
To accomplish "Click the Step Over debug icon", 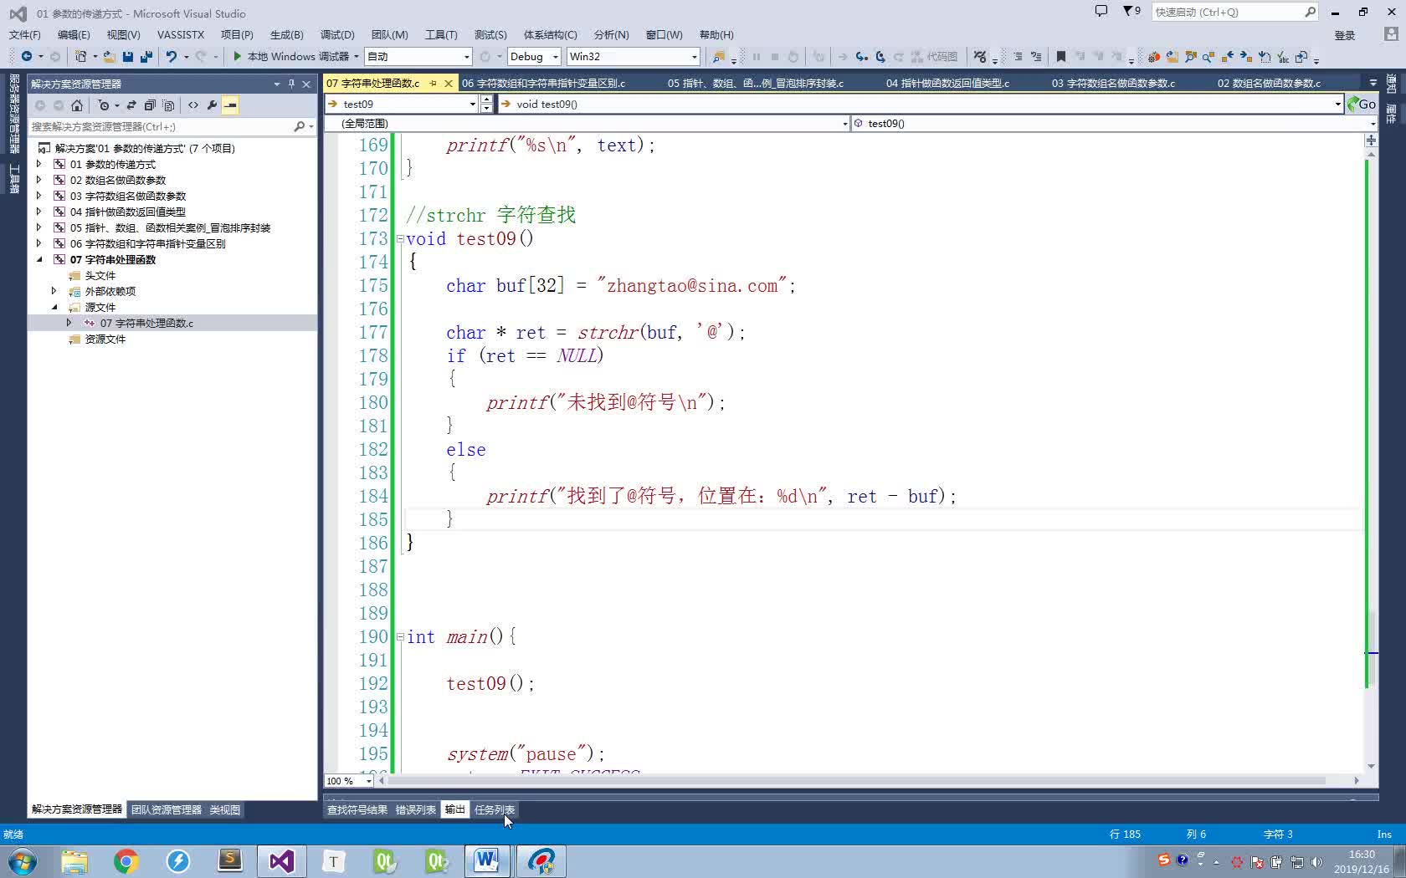I will coord(880,56).
